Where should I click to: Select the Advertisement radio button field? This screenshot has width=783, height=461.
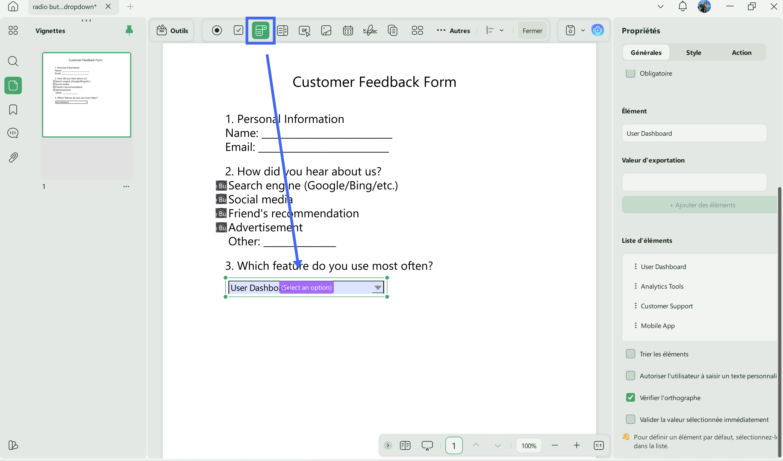[x=221, y=227]
